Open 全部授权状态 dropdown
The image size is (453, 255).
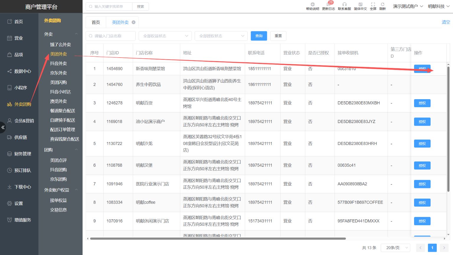[221, 36]
